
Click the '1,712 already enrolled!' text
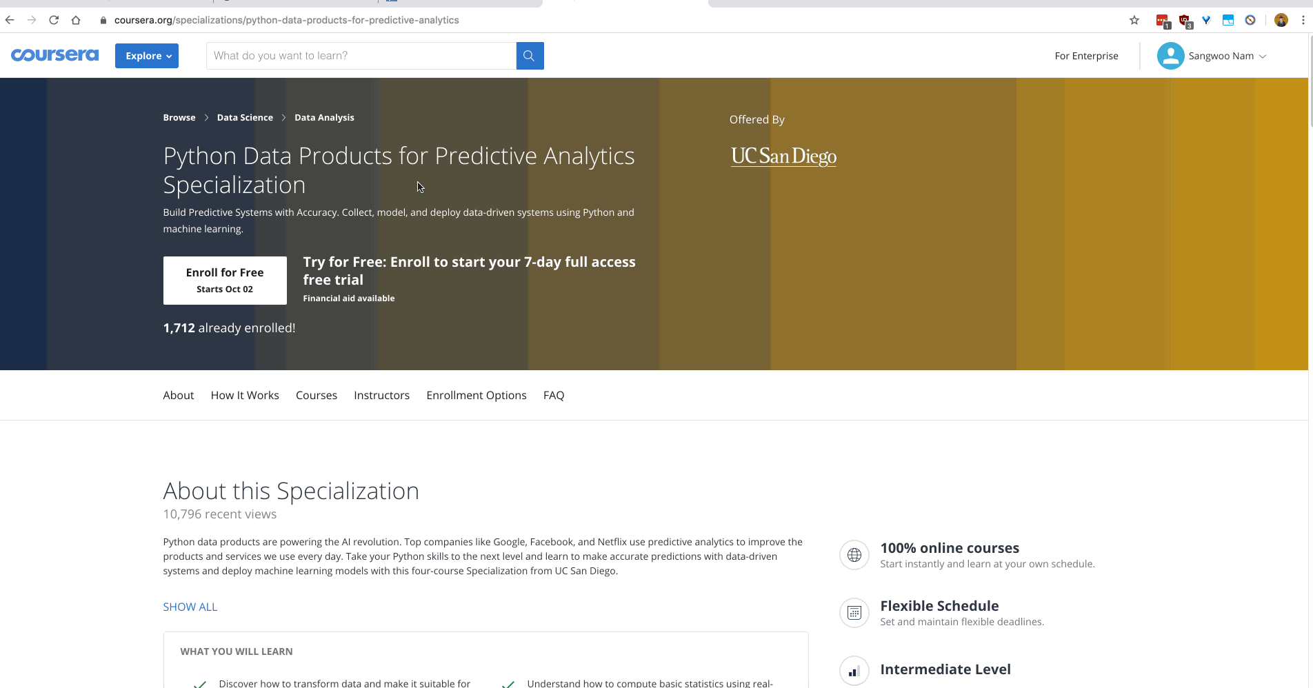point(230,328)
